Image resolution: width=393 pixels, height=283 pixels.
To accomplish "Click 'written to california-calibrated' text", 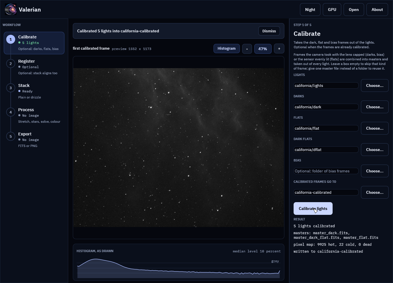I will point(328,252).
